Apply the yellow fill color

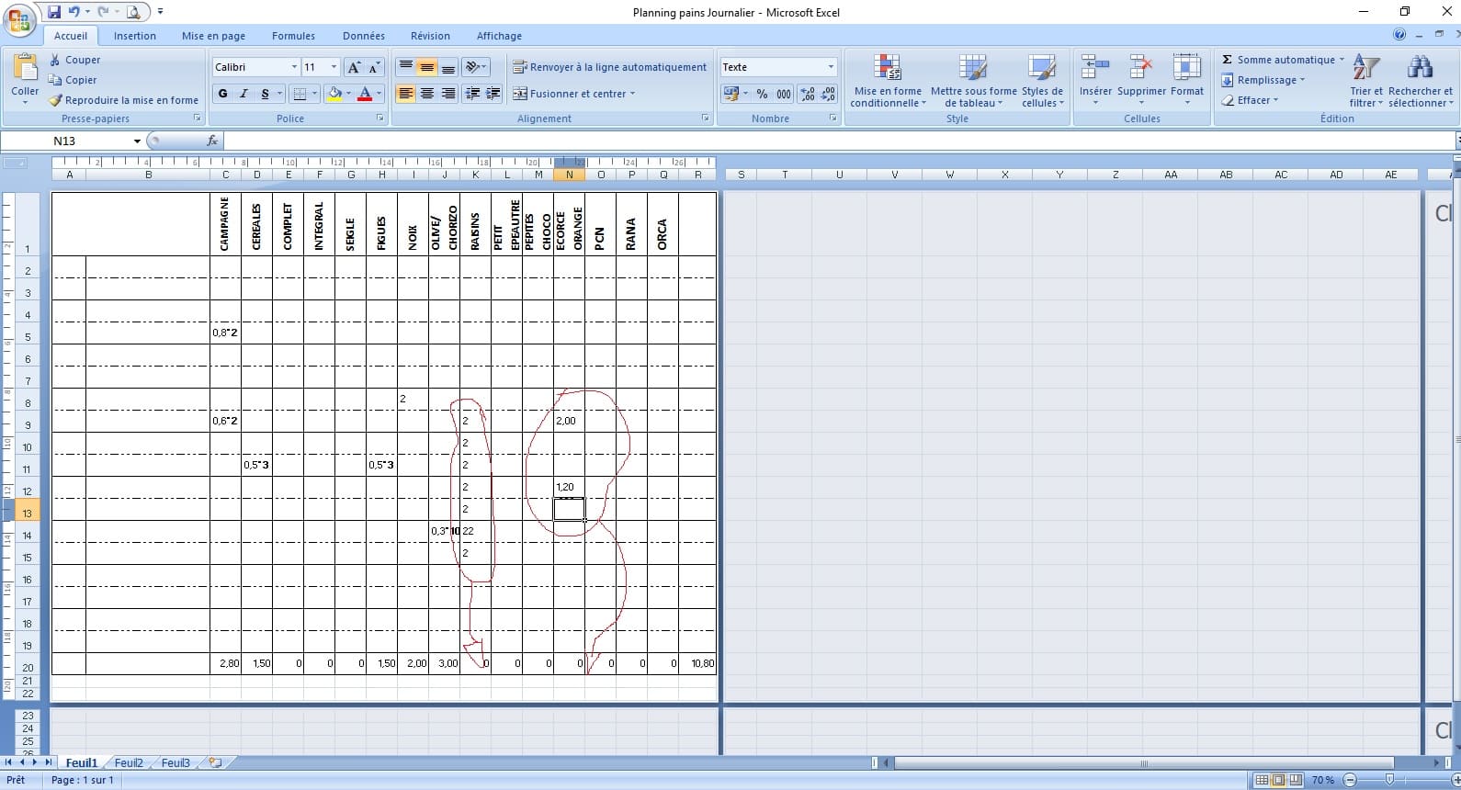pyautogui.click(x=334, y=94)
